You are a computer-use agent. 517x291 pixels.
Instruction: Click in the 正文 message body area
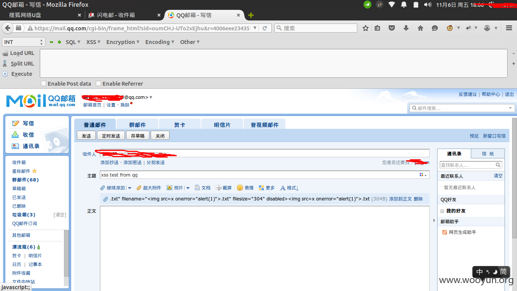click(x=265, y=248)
